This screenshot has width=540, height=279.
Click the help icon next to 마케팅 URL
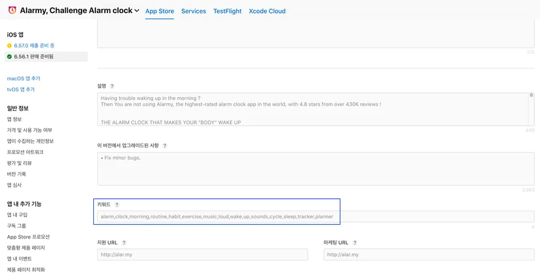coord(355,242)
